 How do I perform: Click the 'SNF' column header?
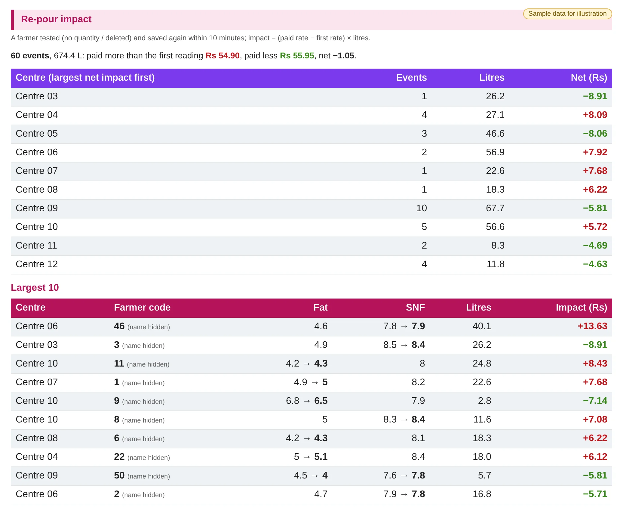pyautogui.click(x=415, y=308)
